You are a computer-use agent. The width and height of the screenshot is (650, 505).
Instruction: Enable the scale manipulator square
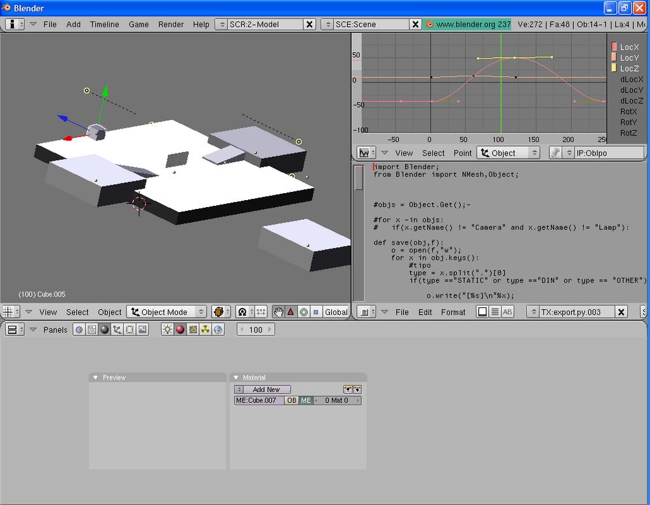pos(316,312)
